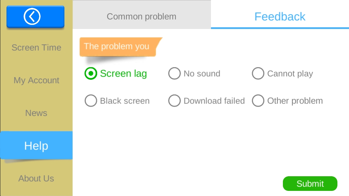
Task: Click the back arrow circle icon
Action: tap(32, 16)
